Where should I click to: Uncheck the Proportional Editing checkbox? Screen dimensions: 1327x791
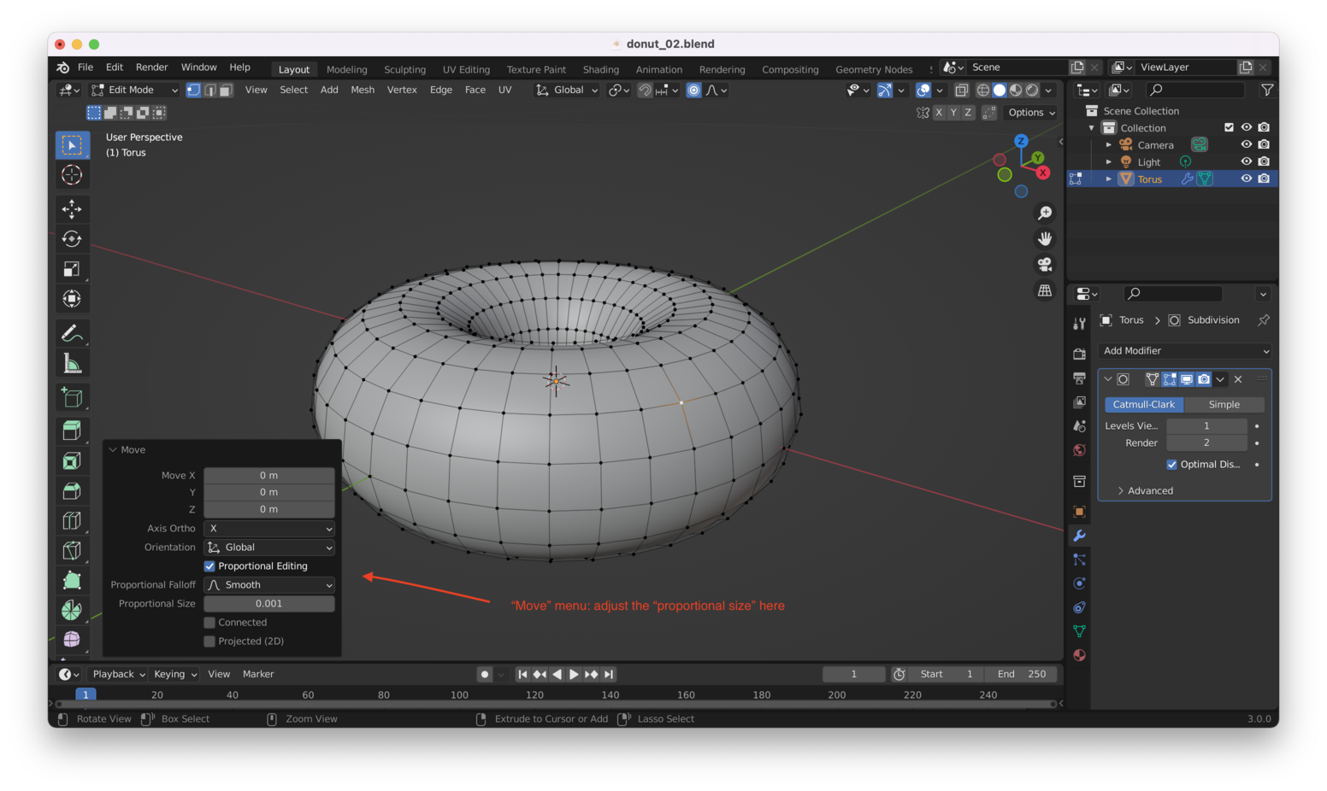pos(209,566)
